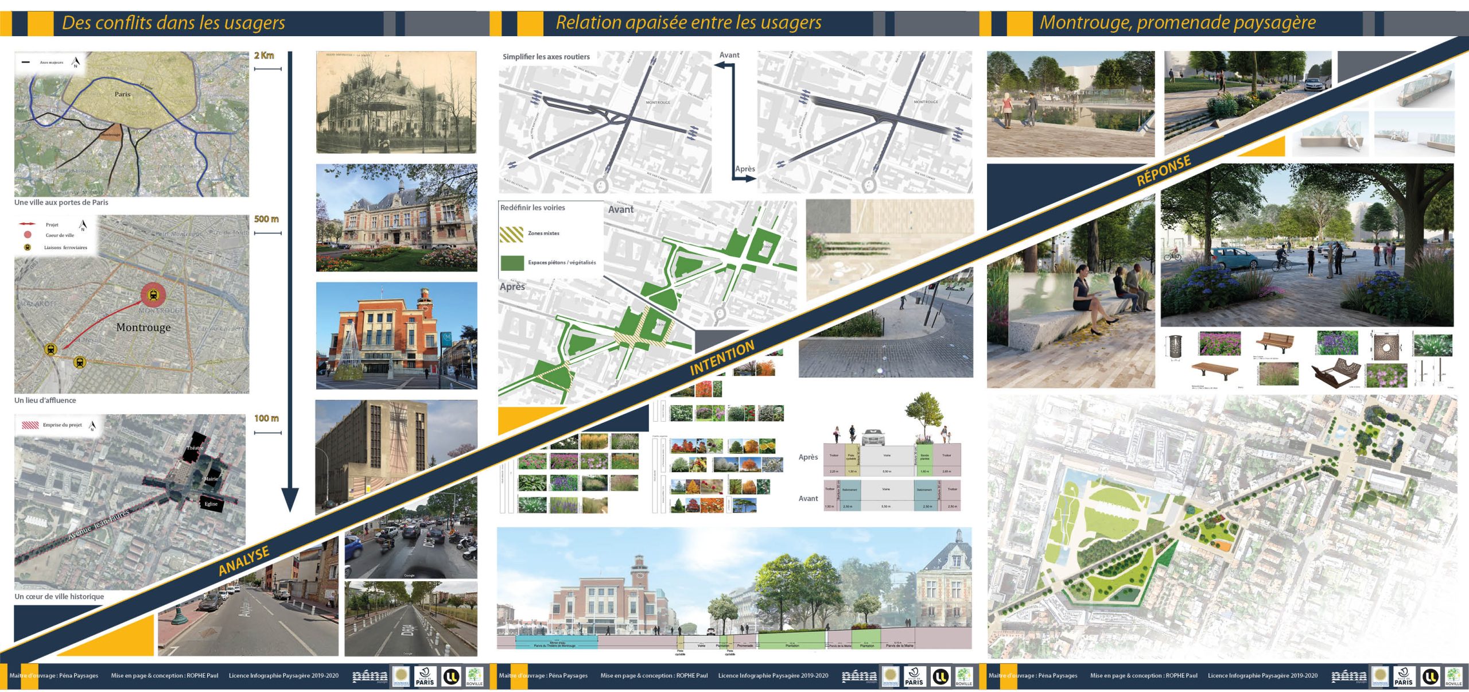Click the red Projet double-arrow legend symbol

[x=27, y=224]
